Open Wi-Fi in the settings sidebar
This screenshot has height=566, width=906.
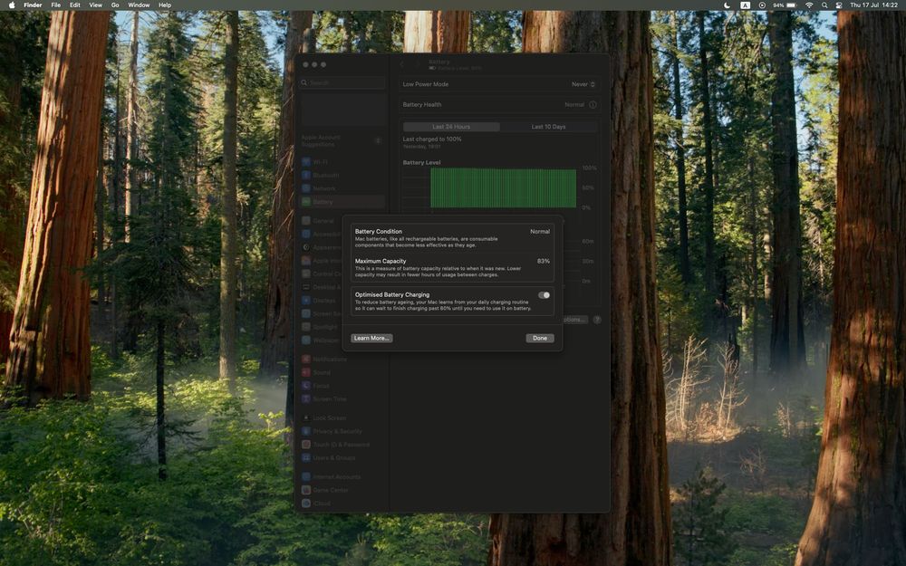[x=342, y=162]
